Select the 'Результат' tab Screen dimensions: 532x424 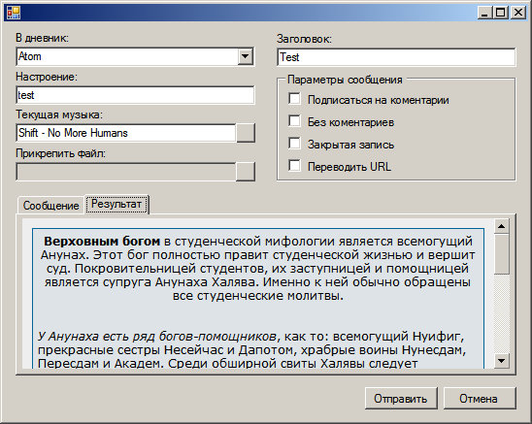[116, 204]
